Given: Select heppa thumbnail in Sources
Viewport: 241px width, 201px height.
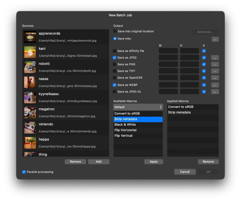Looking at the screenshot, I should click(30, 143).
